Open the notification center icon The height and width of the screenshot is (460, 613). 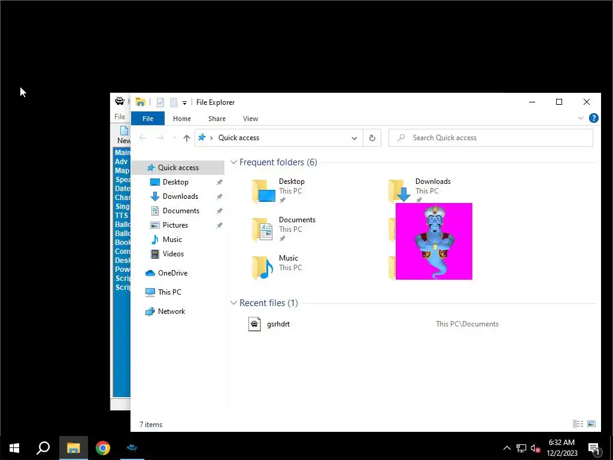click(594, 448)
